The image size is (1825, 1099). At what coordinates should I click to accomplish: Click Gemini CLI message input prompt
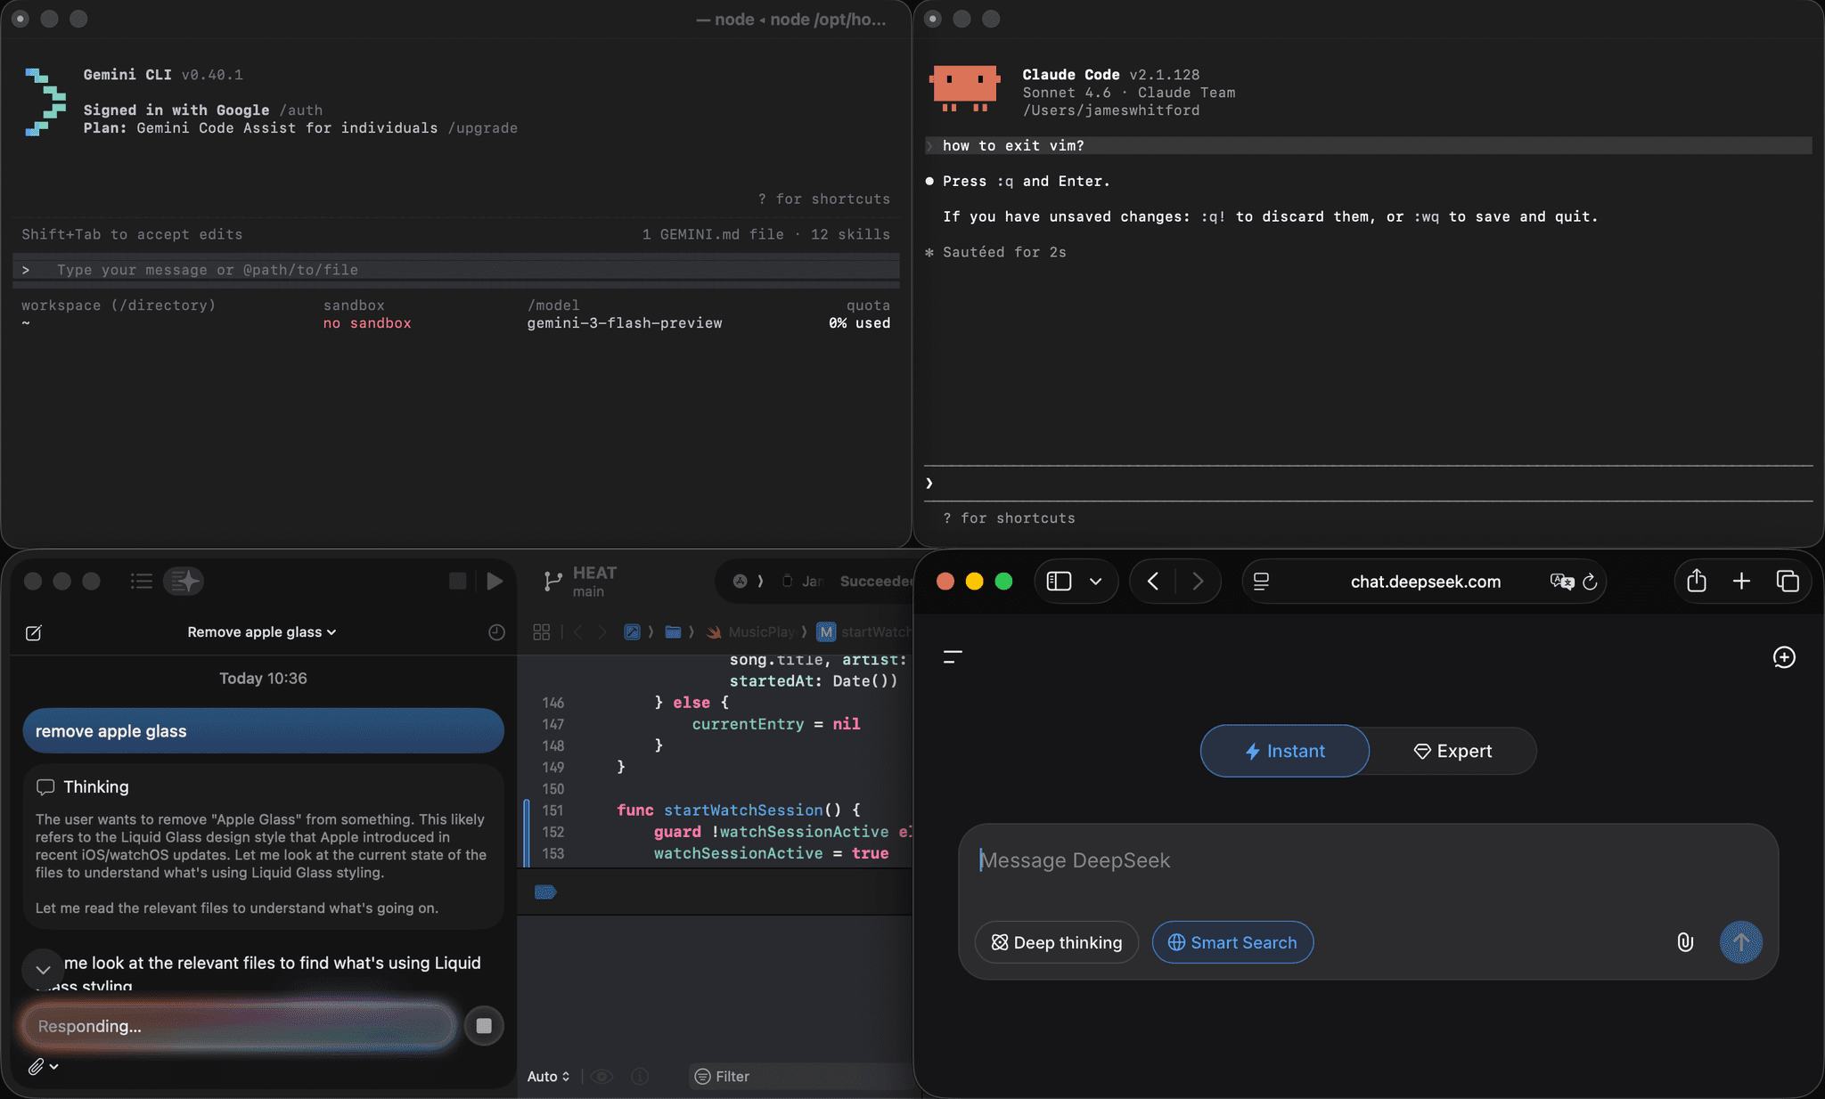coord(455,270)
